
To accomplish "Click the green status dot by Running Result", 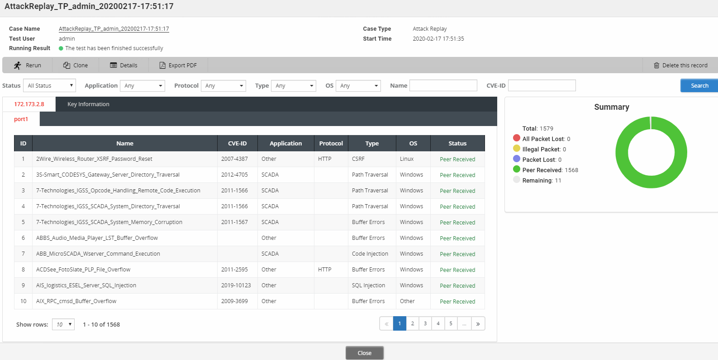I will click(x=61, y=48).
